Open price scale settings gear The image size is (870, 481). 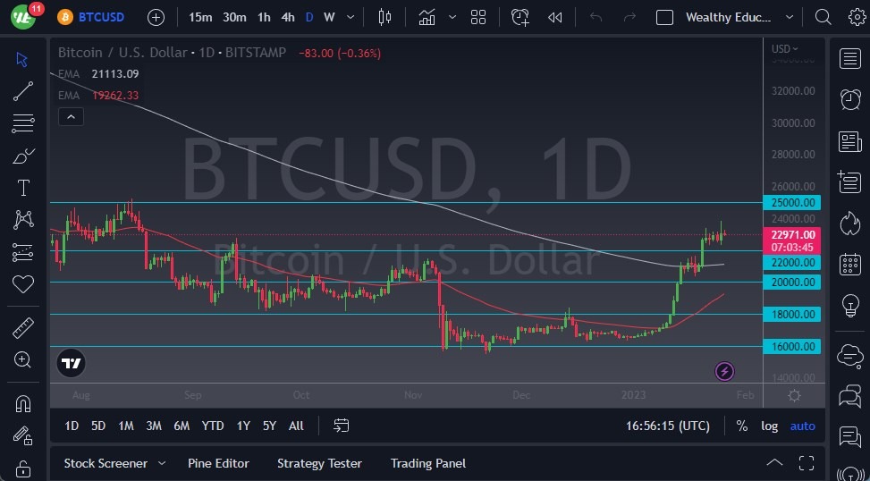[x=794, y=395]
